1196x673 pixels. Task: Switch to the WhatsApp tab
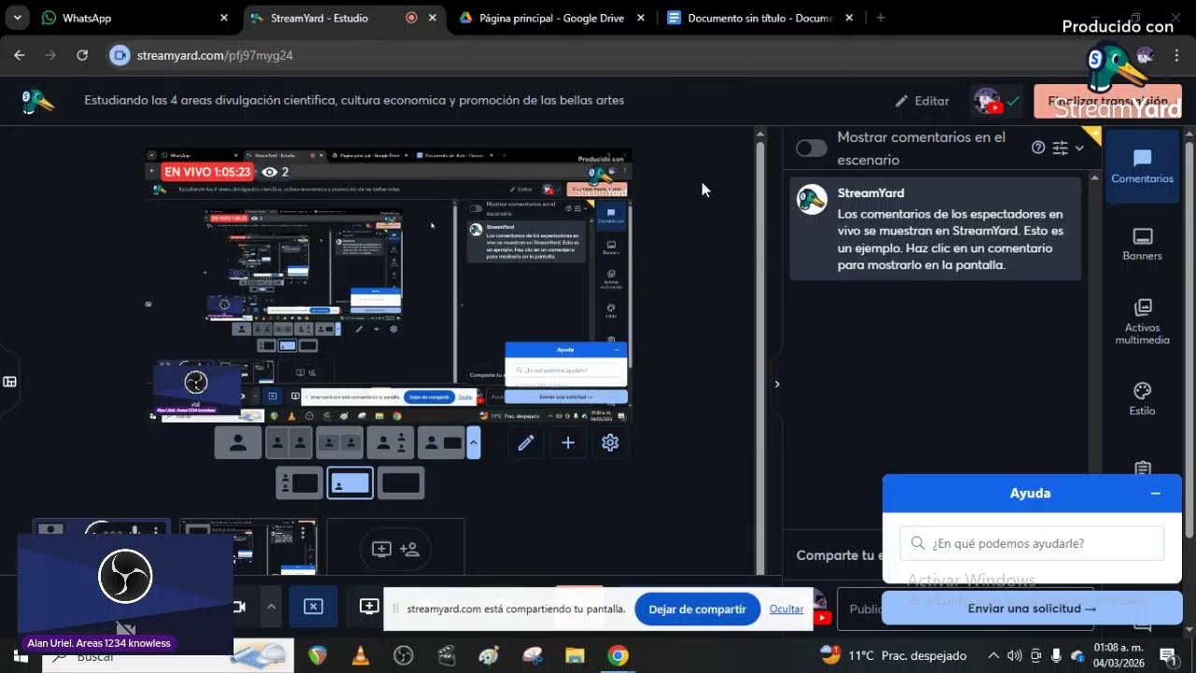[x=135, y=18]
